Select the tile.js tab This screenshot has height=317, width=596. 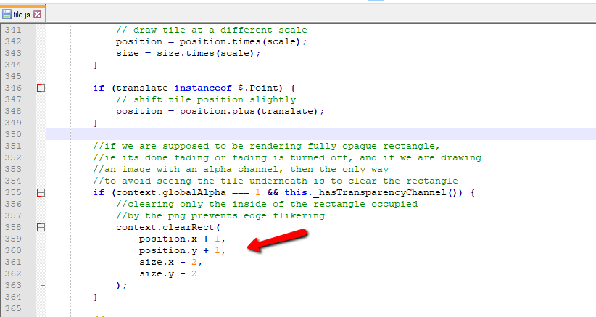[x=22, y=15]
